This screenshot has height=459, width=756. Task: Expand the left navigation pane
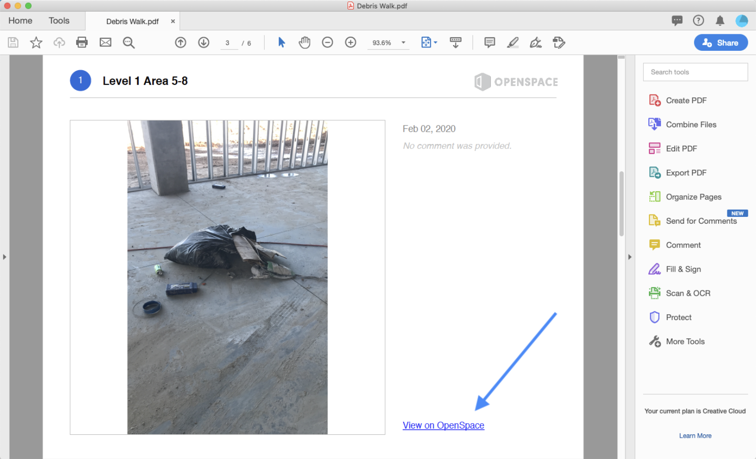click(4, 257)
